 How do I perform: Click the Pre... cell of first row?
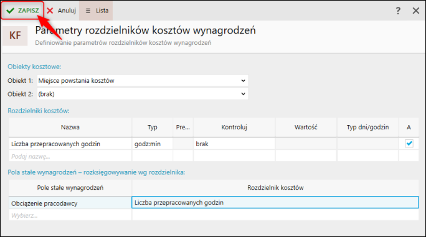tap(183, 144)
